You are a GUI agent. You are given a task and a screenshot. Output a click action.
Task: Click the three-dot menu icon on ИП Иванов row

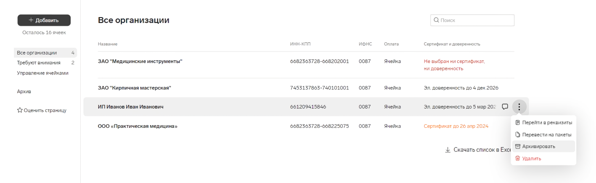tap(519, 107)
